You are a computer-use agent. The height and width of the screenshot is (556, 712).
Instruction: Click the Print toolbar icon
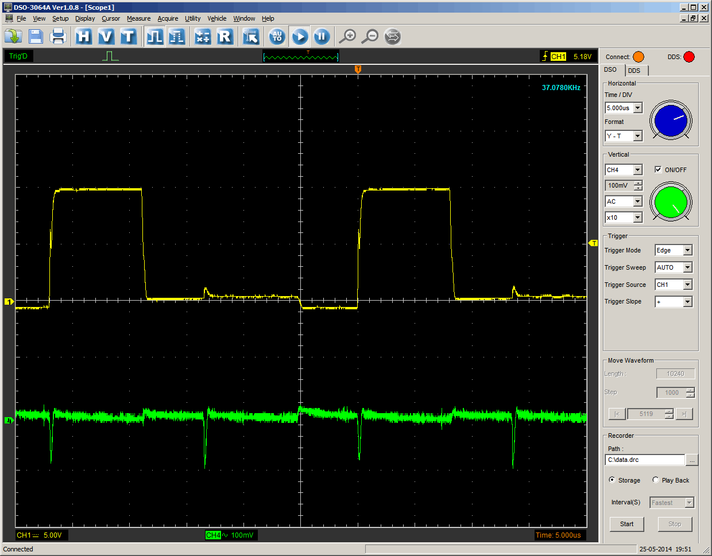[x=58, y=37]
